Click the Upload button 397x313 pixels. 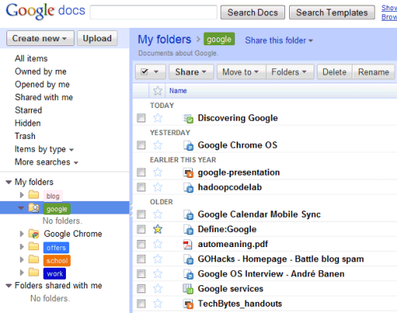point(97,38)
